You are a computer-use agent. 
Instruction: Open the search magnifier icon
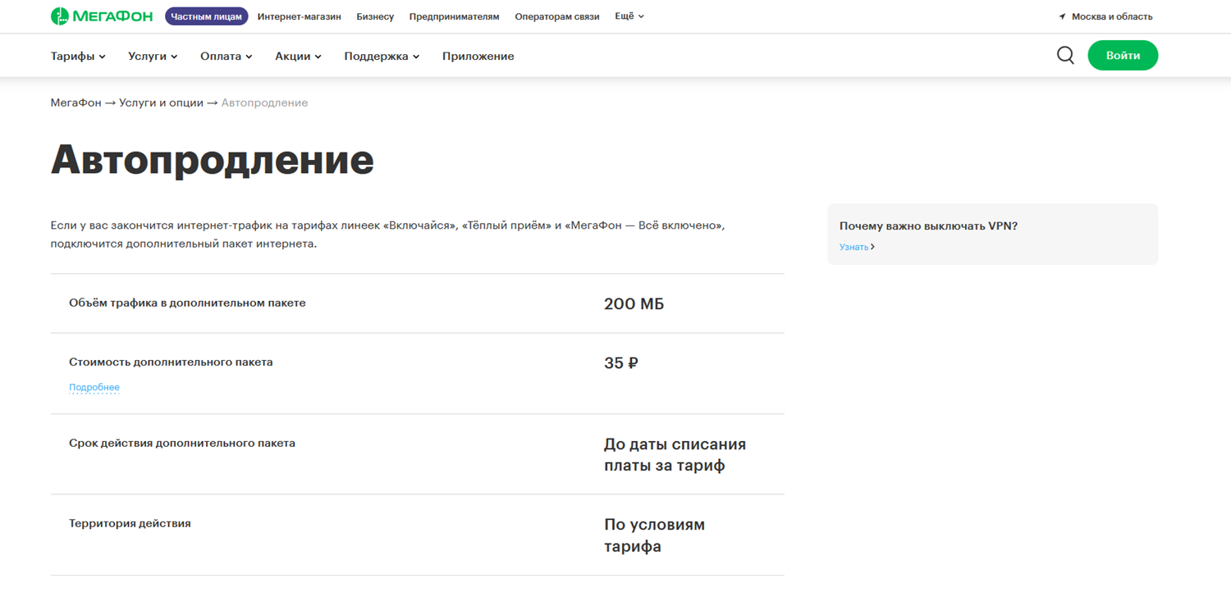1065,56
